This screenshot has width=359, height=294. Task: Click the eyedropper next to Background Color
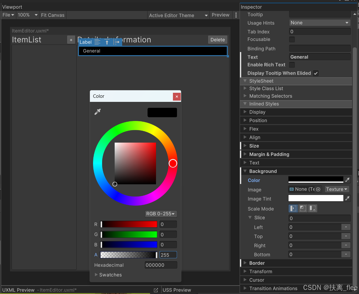[x=347, y=180]
